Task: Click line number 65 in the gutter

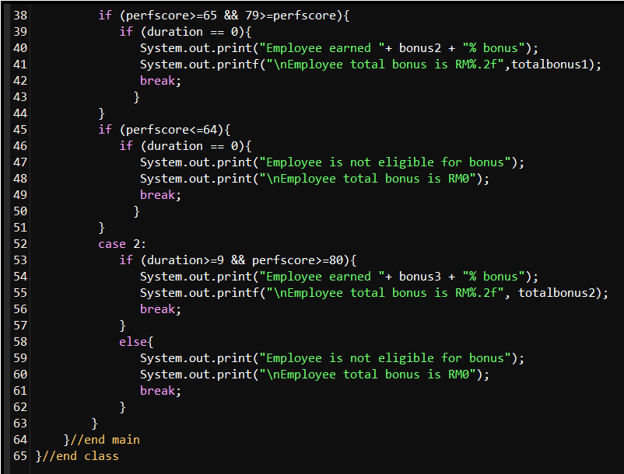Action: tap(20, 456)
